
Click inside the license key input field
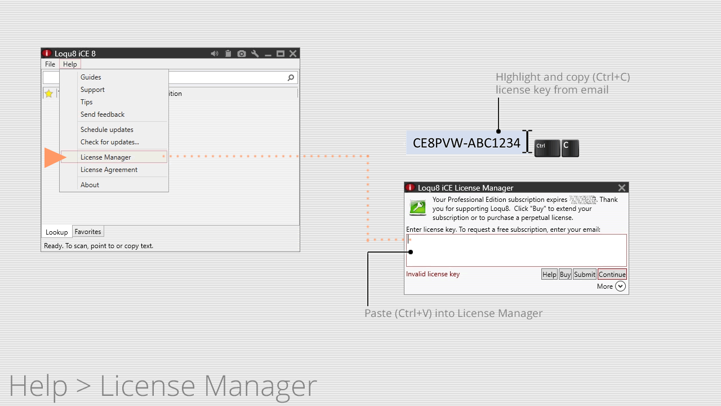[516, 250]
